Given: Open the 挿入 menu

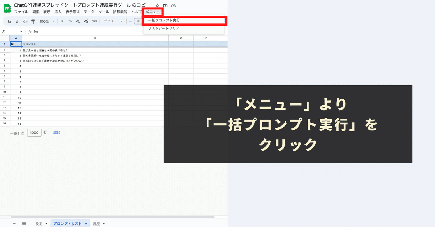Looking at the screenshot, I should tap(58, 12).
